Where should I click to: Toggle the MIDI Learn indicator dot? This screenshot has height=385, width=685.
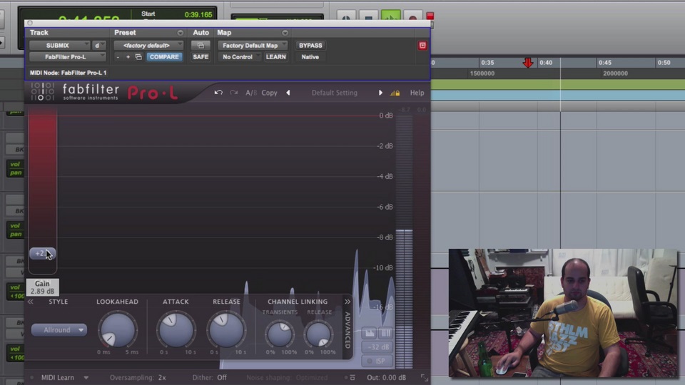pyautogui.click(x=32, y=378)
